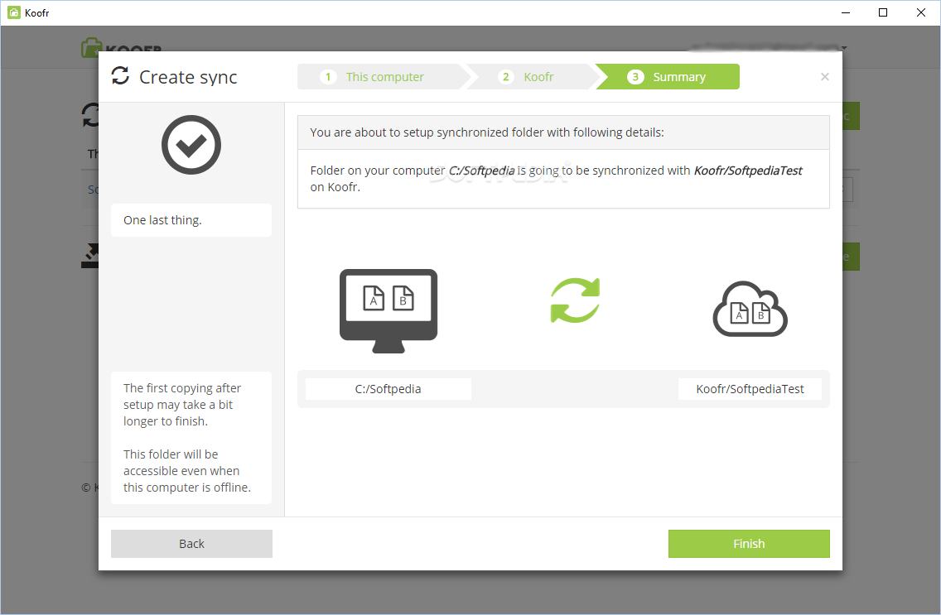Click step number 1 circle
The image size is (941, 615).
328,77
